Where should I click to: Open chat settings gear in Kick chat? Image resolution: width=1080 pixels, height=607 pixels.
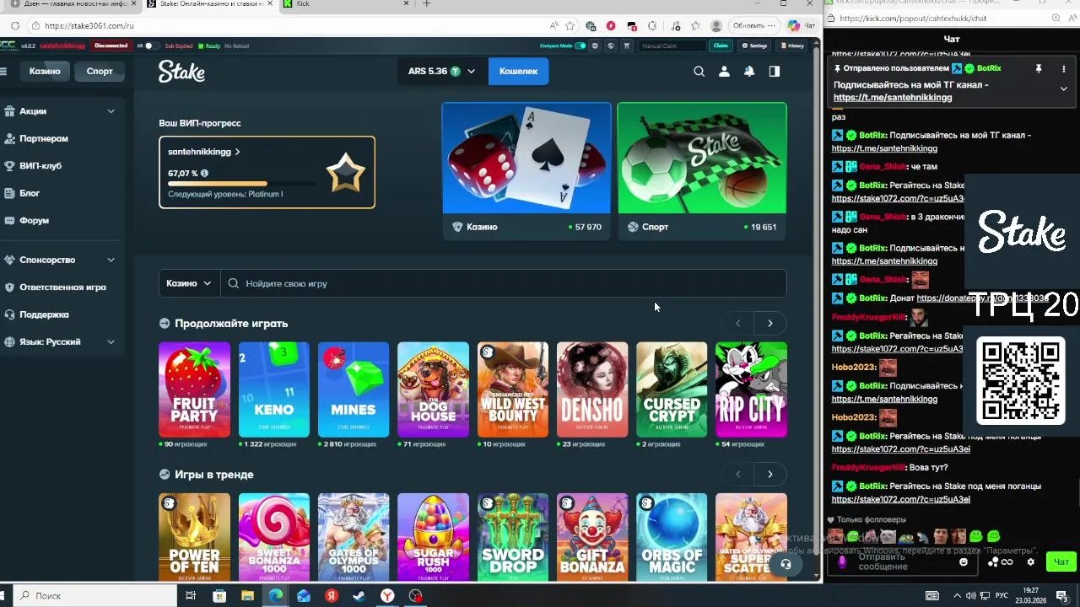1030,562
